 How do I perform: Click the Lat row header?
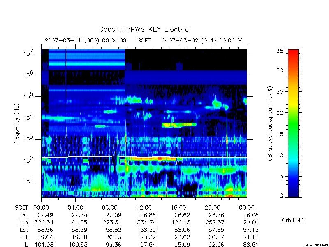24,230
